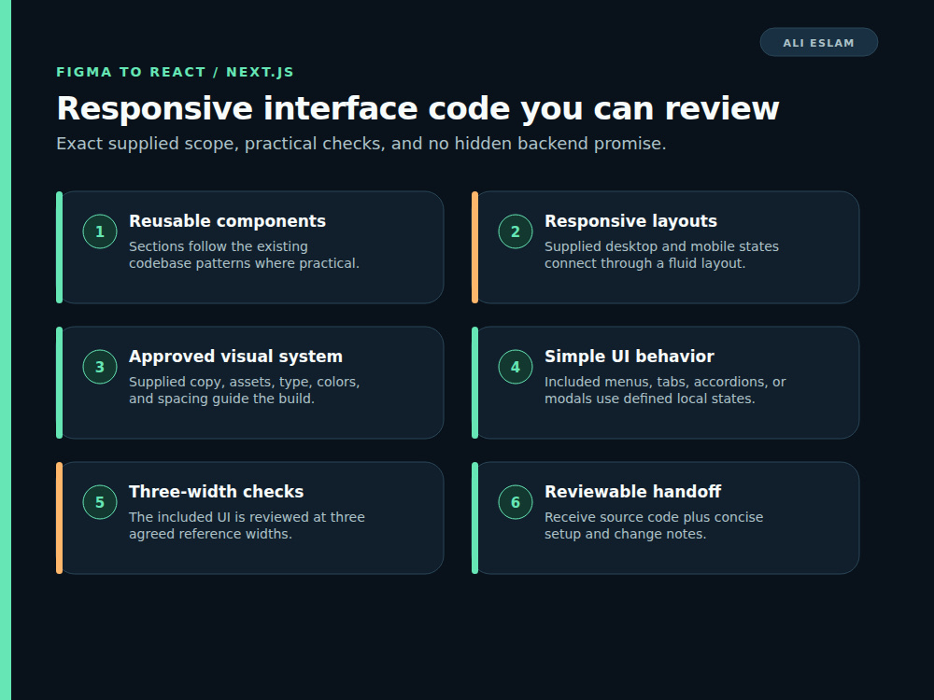This screenshot has width=934, height=700.
Task: Click text Receive source code plus concise
Action: click(654, 525)
